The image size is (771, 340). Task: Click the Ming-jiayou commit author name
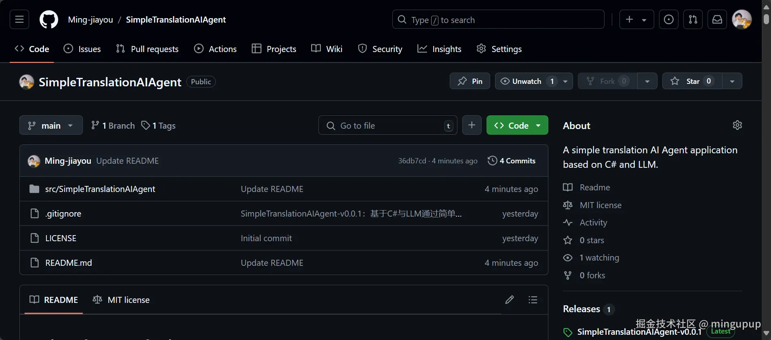(68, 161)
